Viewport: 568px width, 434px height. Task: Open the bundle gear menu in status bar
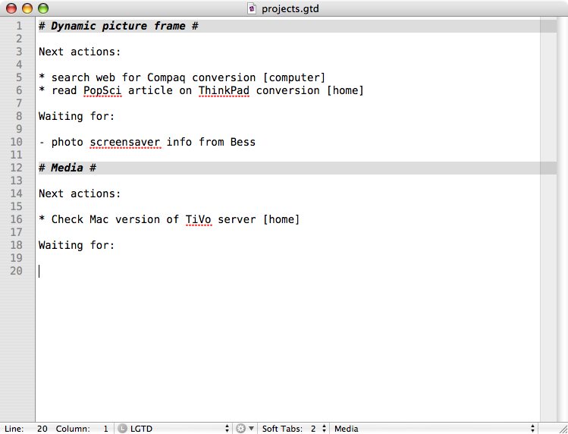(x=245, y=428)
